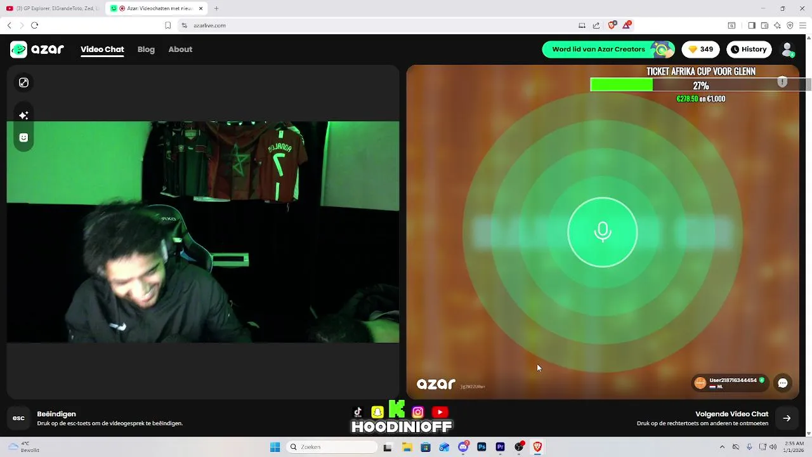Open a new browser tab

point(216,8)
